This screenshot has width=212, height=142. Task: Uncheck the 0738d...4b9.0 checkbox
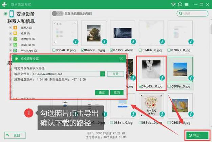(111, 50)
